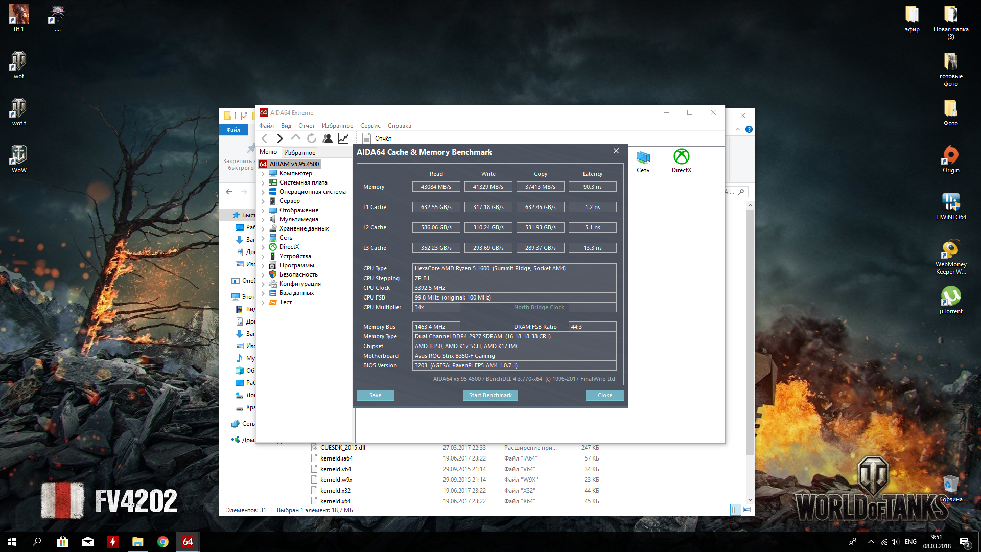Expand the Системная плата tree node

tap(263, 183)
